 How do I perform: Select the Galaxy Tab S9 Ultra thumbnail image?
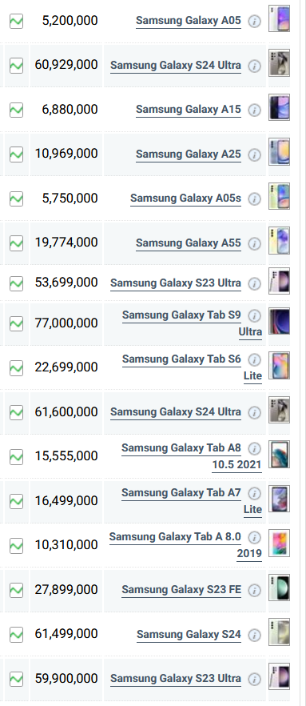coord(279,321)
